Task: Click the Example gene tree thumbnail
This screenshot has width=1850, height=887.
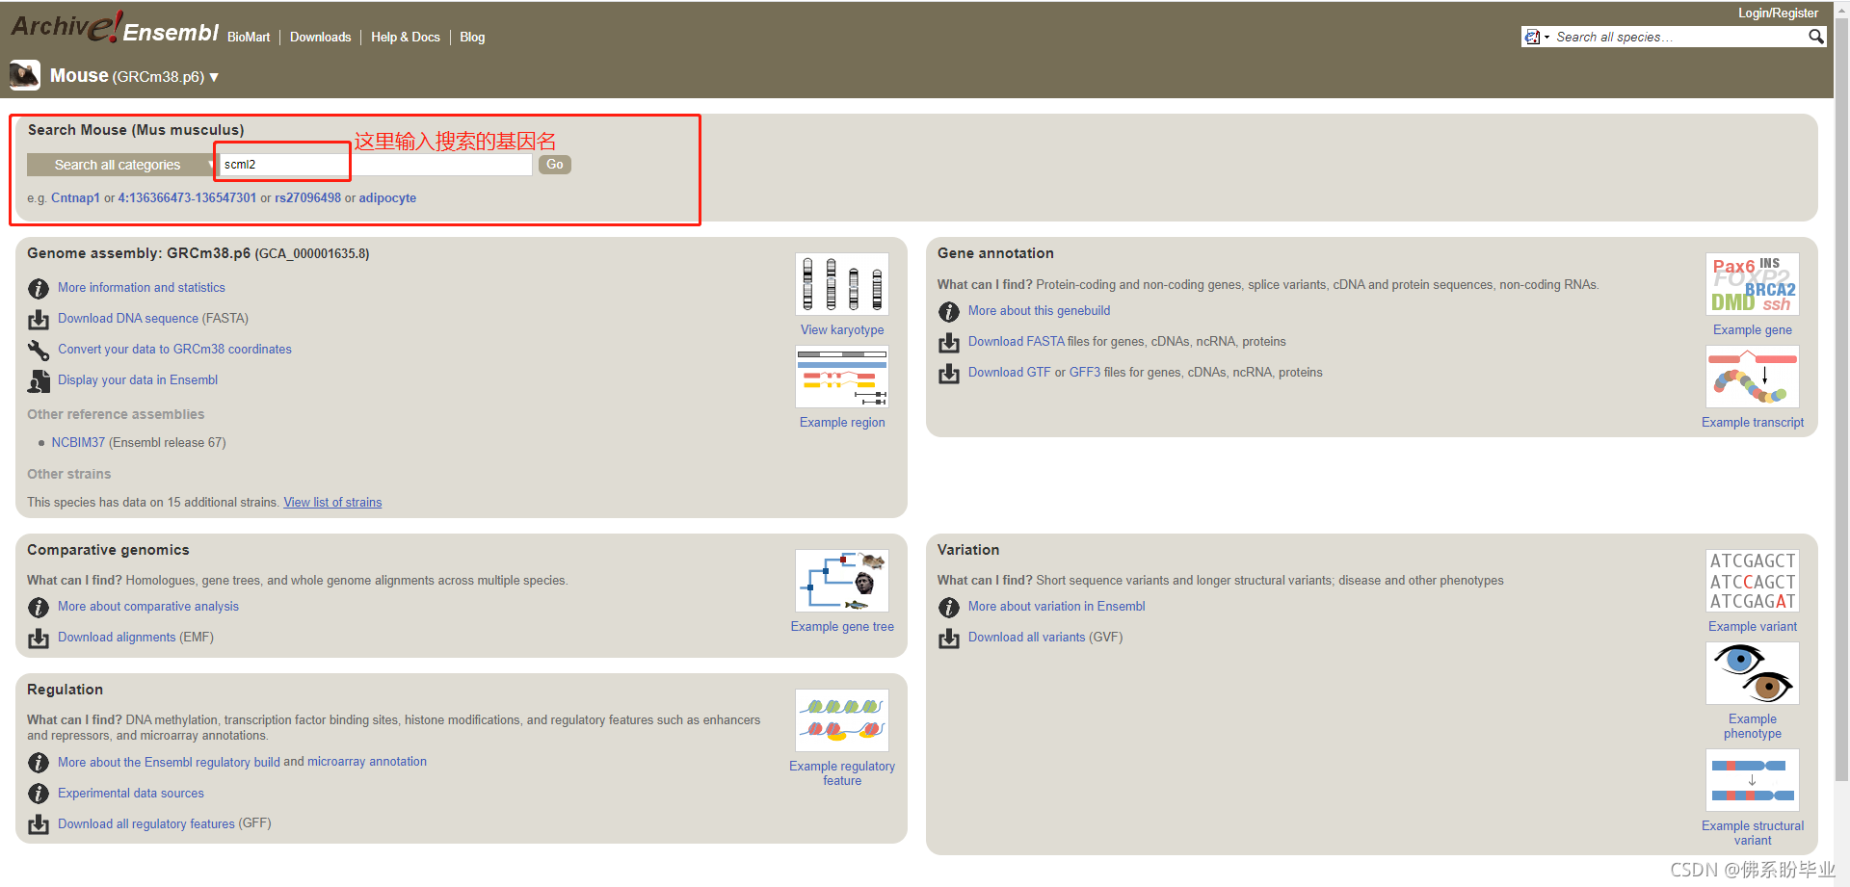Action: (x=842, y=581)
